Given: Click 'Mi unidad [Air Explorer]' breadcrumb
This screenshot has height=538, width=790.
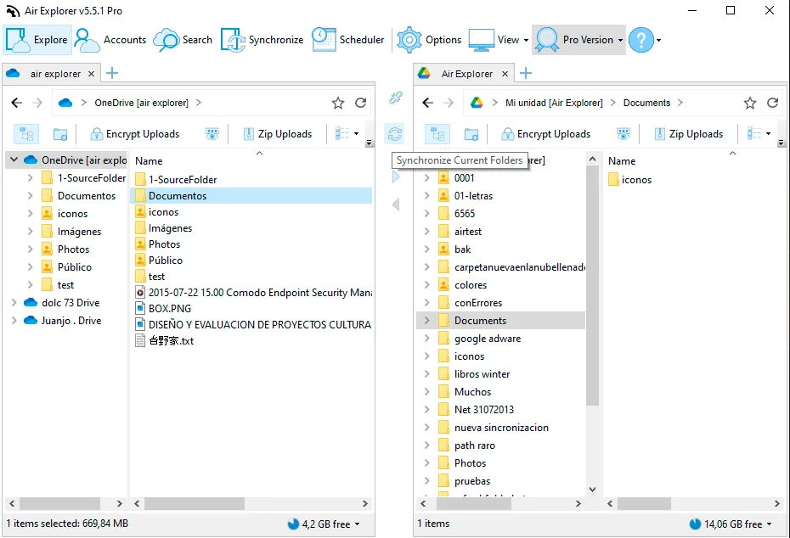Looking at the screenshot, I should (554, 103).
